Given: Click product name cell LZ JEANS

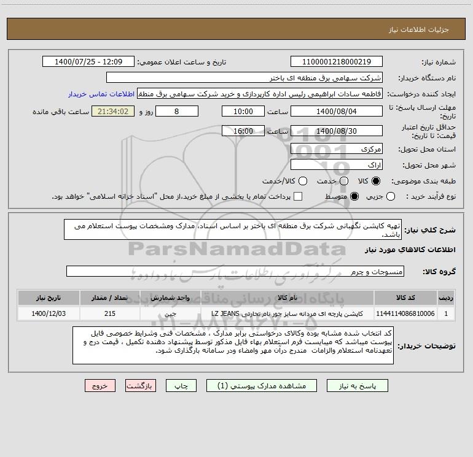Looking at the screenshot, I should coord(287,313).
